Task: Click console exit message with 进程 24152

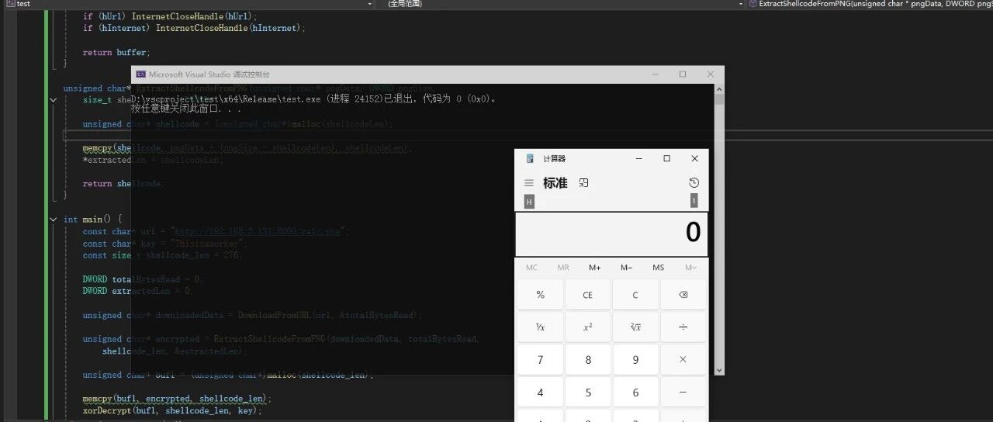Action: tap(313, 99)
